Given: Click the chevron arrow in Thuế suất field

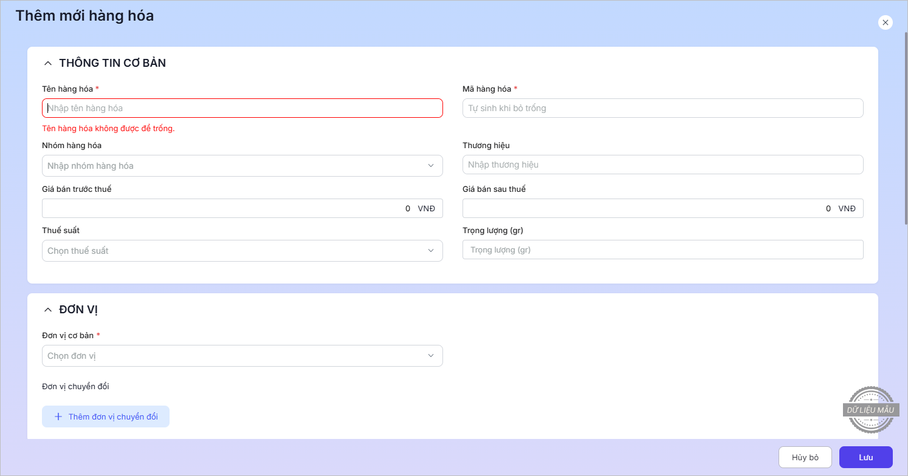Looking at the screenshot, I should coord(431,251).
